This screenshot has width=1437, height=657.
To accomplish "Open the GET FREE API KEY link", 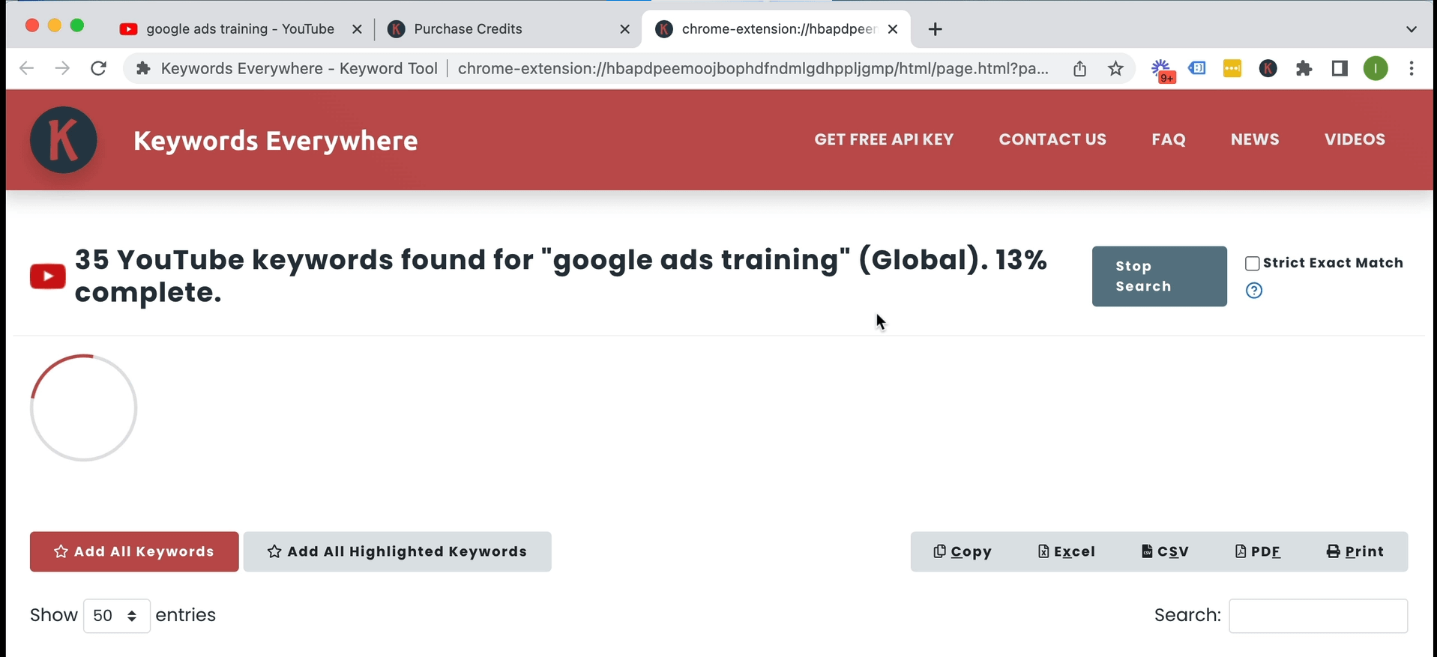I will (884, 139).
